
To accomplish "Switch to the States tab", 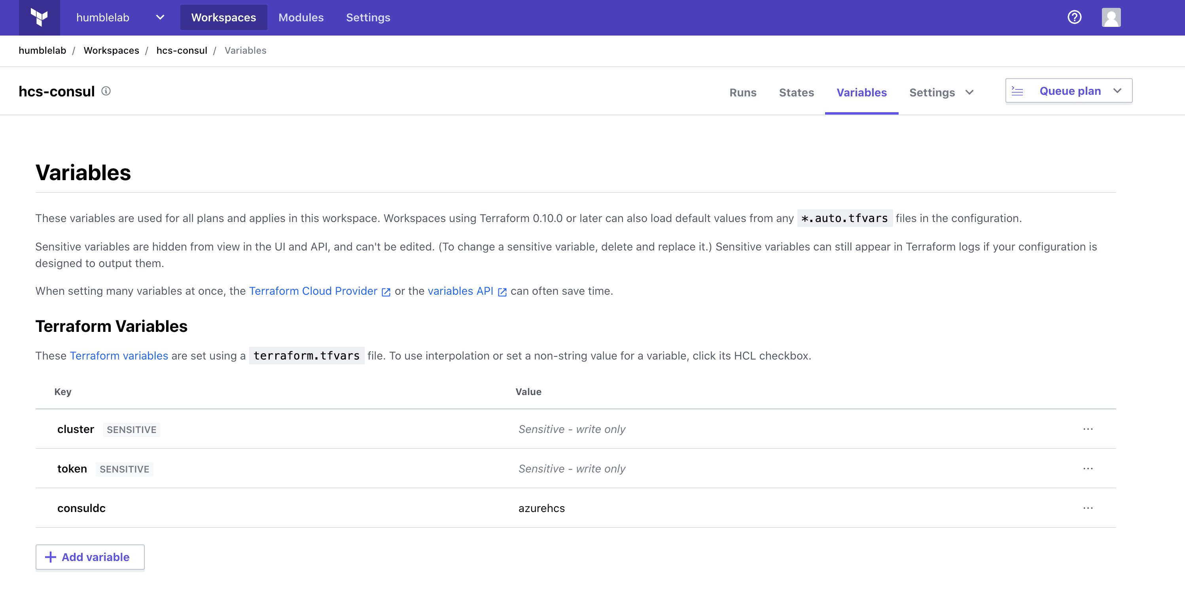I will (x=796, y=92).
